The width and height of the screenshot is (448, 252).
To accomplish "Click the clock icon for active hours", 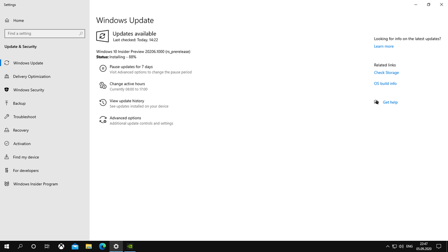I will (x=103, y=86).
